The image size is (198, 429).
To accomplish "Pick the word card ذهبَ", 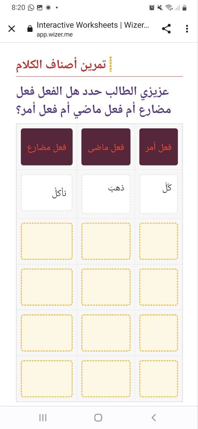I will pyautogui.click(x=106, y=194).
